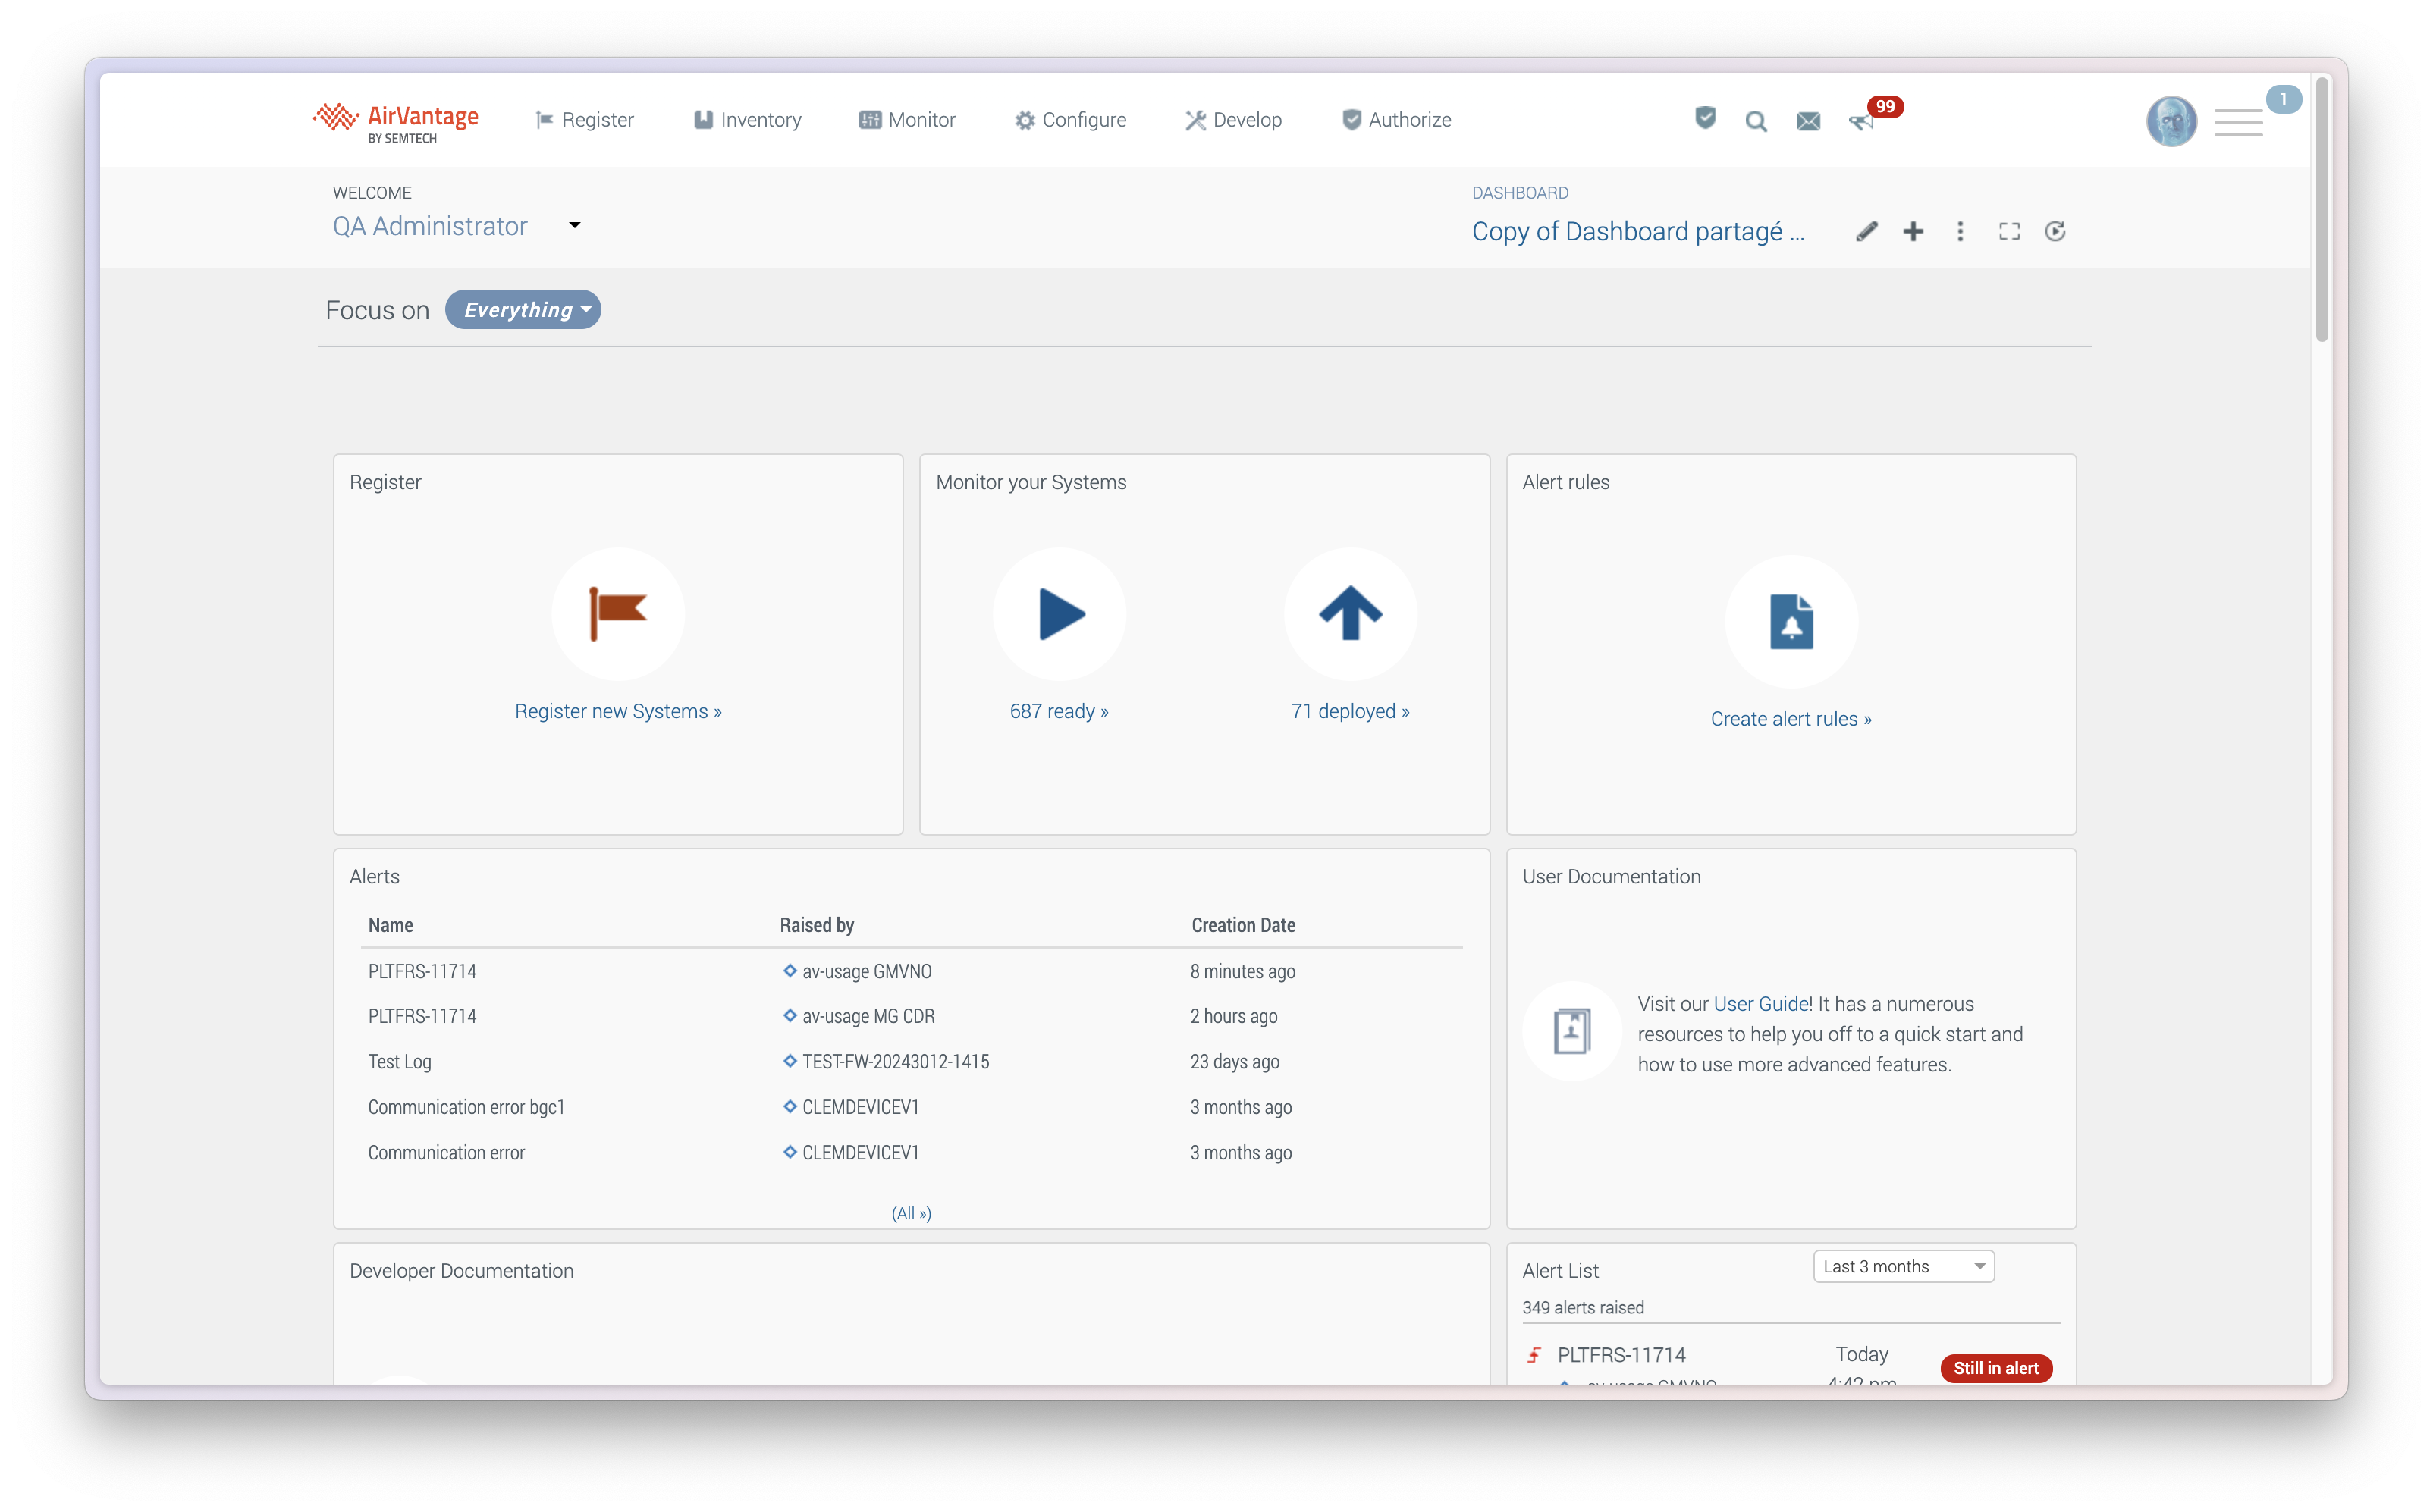
Task: Open the search icon in the top bar
Action: tap(1756, 120)
